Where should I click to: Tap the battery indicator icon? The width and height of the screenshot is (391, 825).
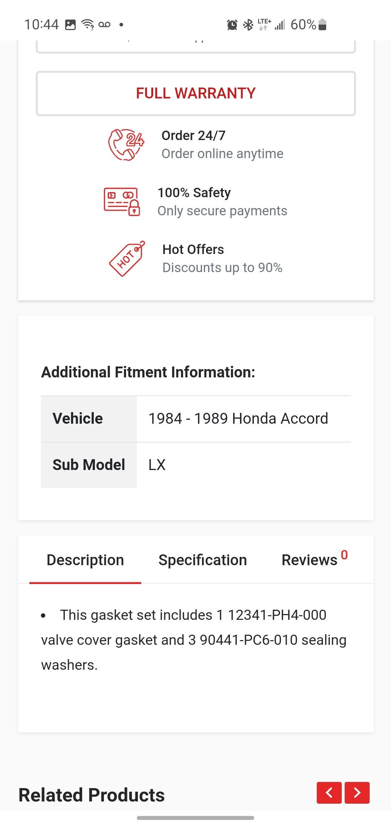[323, 25]
